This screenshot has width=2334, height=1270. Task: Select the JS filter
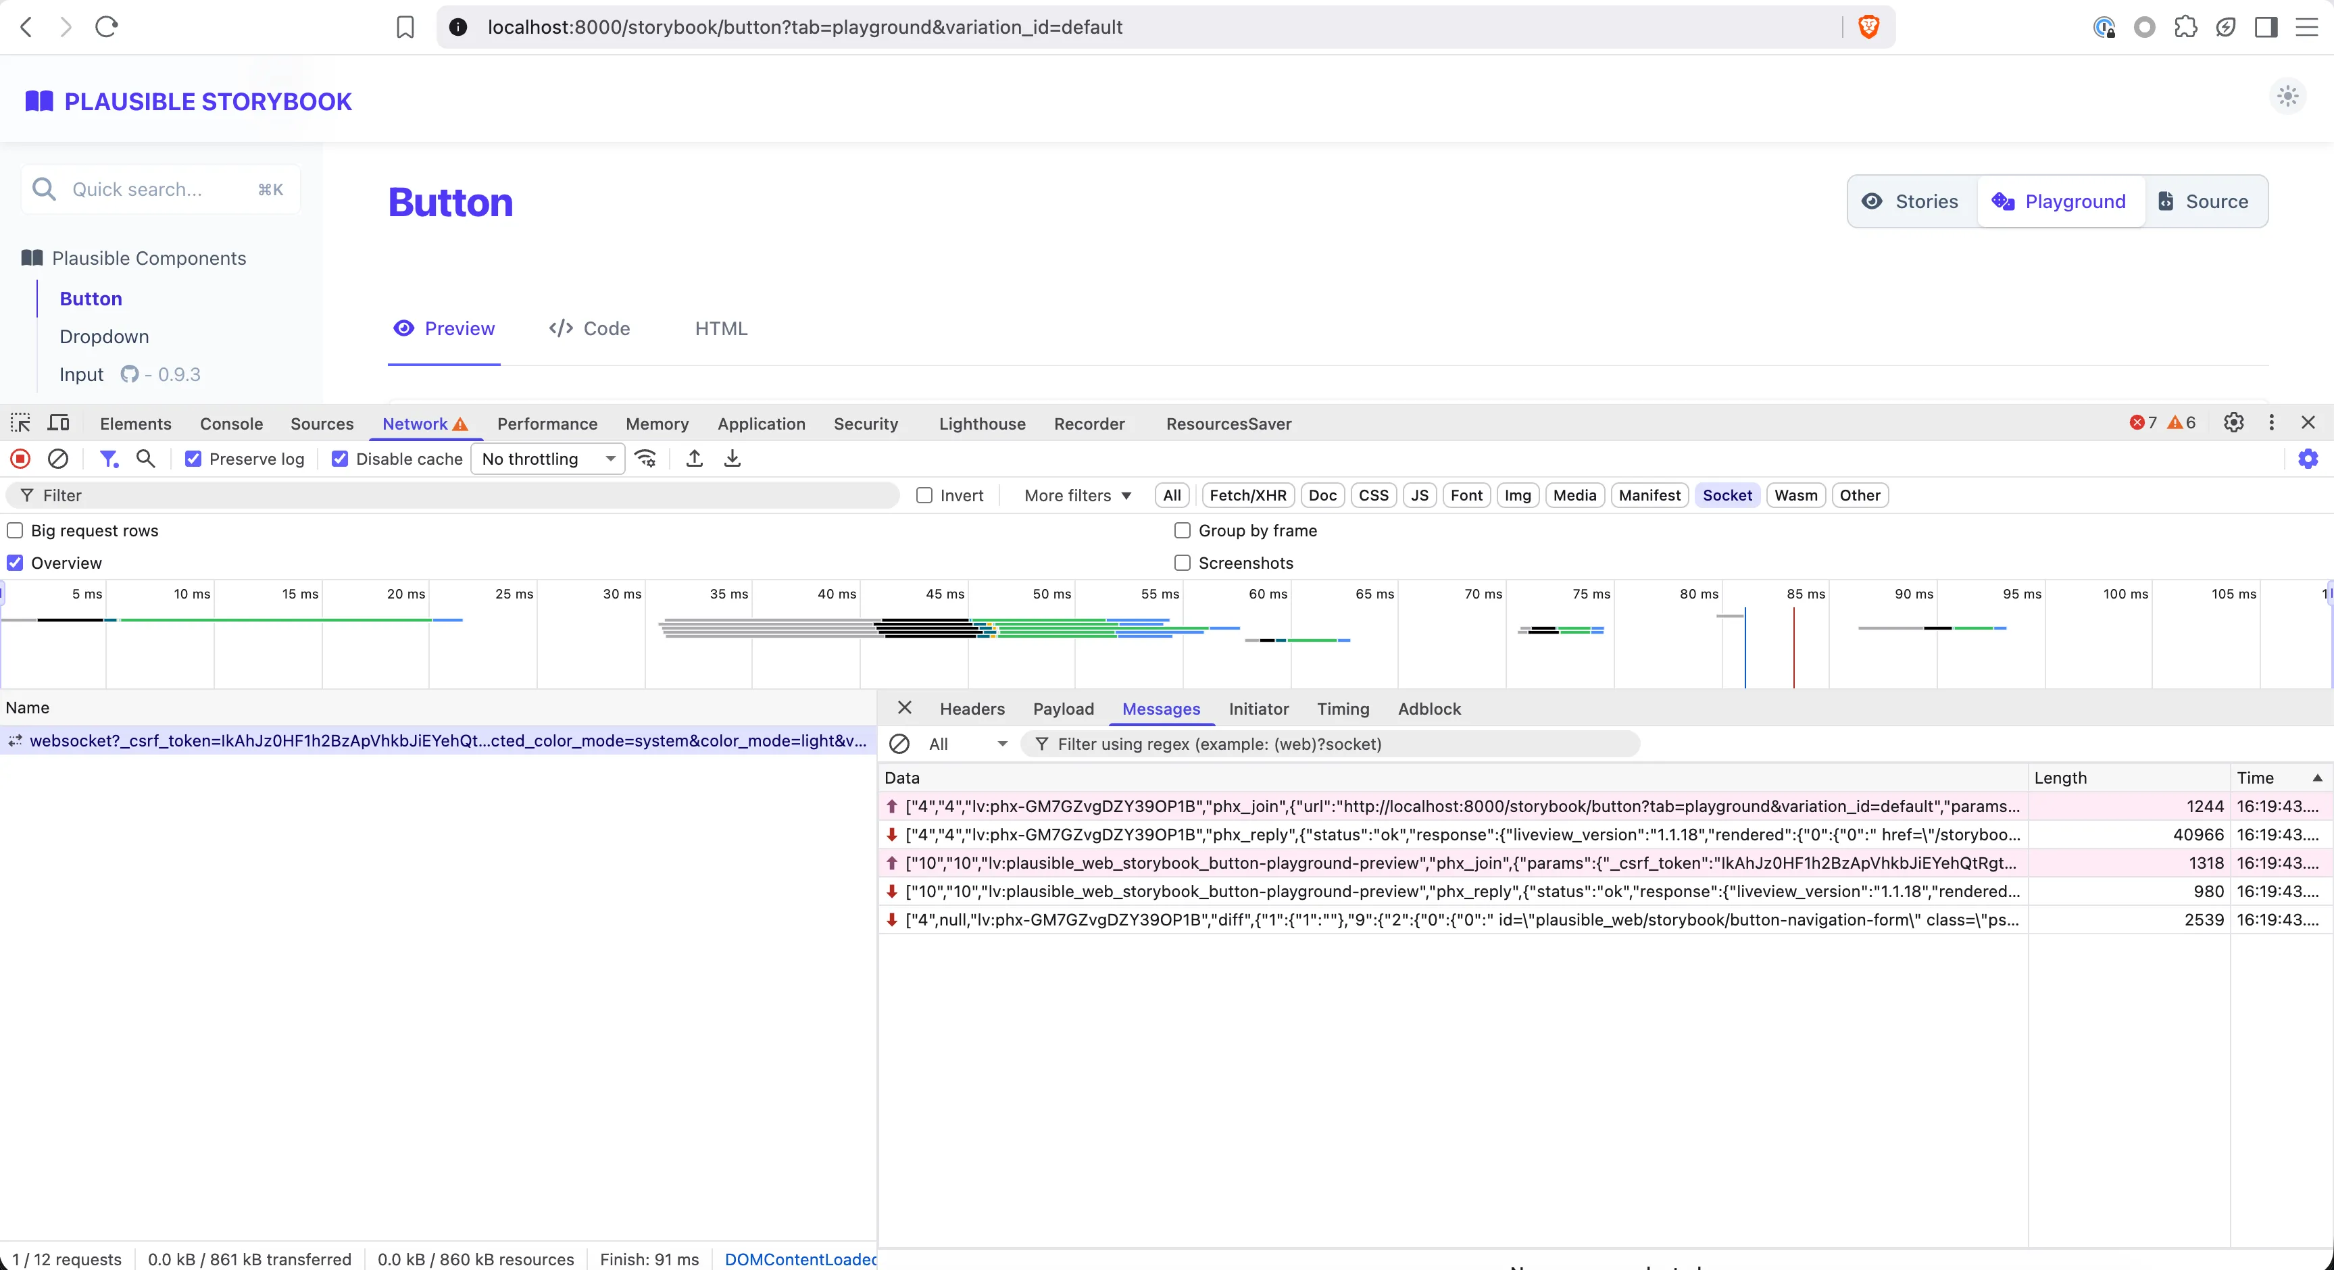(1419, 494)
